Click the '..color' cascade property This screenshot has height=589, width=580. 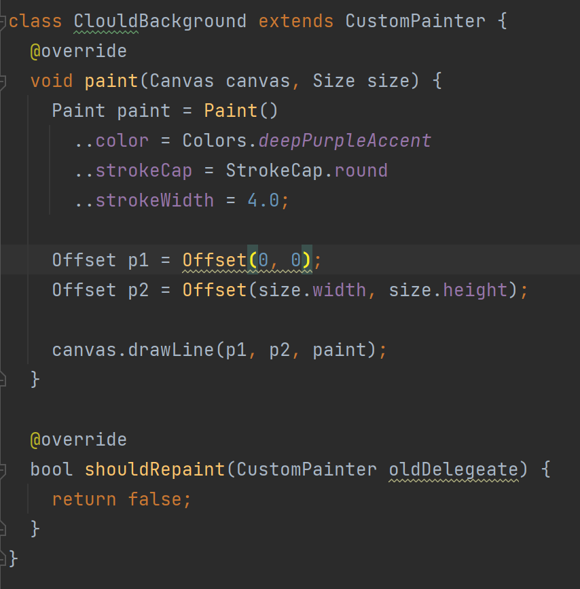(x=111, y=141)
